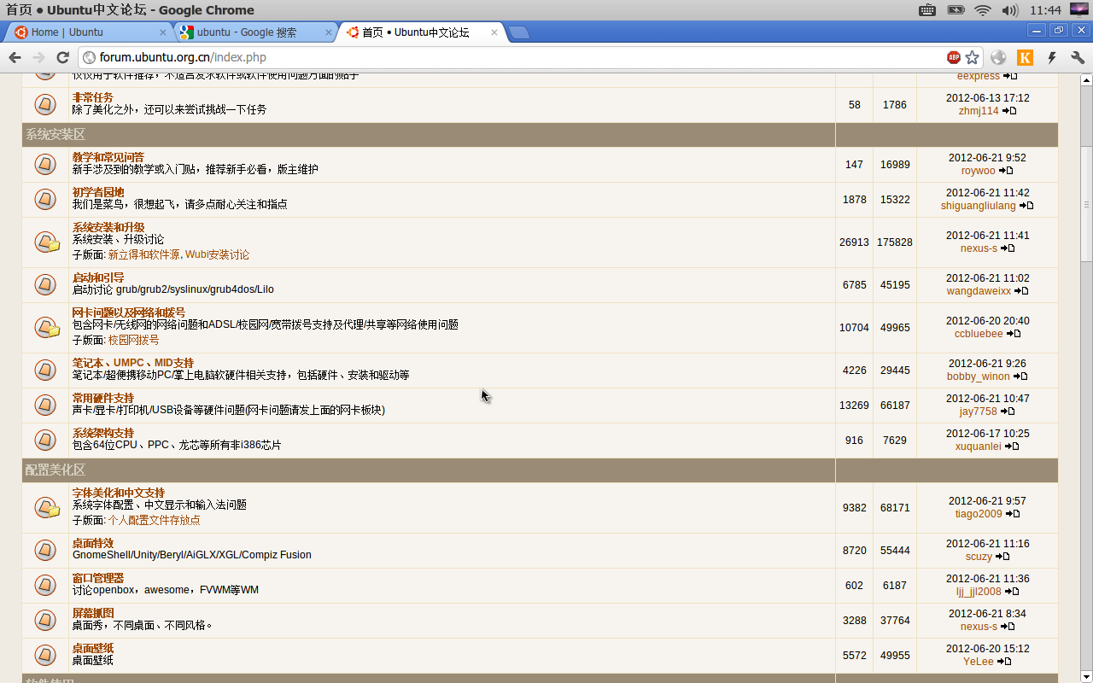This screenshot has height=683, width=1093.
Task: Open the 系统架构支持 forum
Action: coord(103,433)
